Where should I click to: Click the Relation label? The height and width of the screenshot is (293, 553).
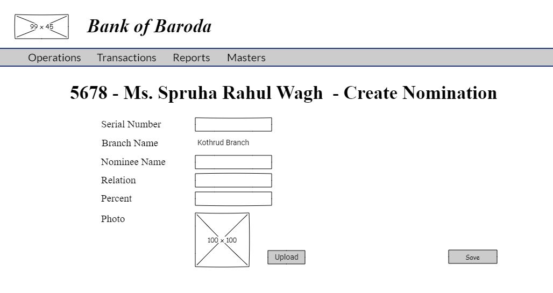pyautogui.click(x=118, y=180)
